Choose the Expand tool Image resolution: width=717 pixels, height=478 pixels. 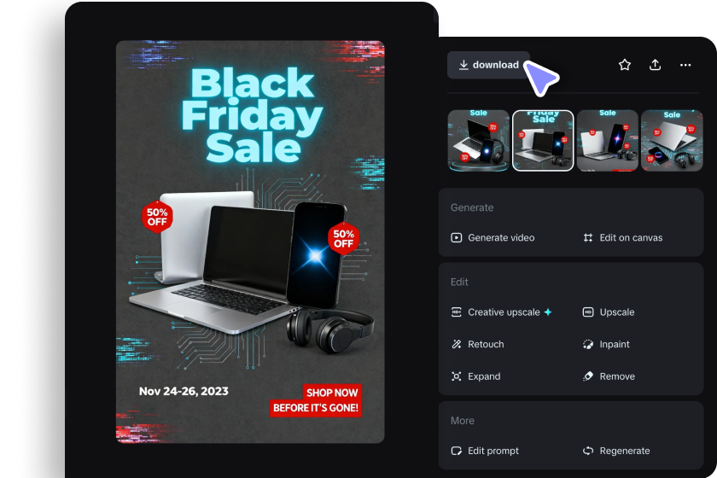point(475,376)
